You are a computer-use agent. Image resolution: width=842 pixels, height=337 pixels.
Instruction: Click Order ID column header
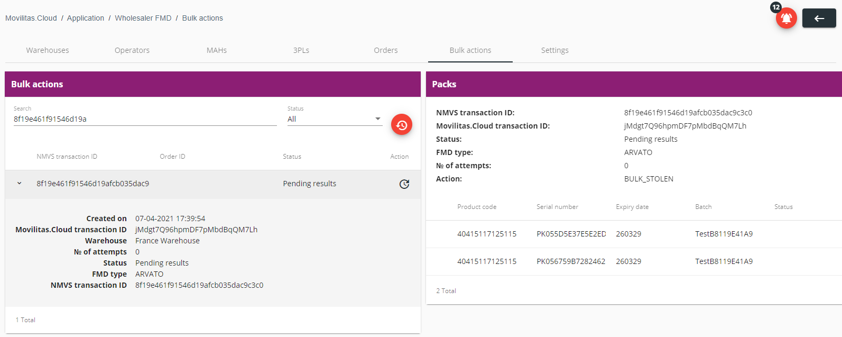point(173,157)
